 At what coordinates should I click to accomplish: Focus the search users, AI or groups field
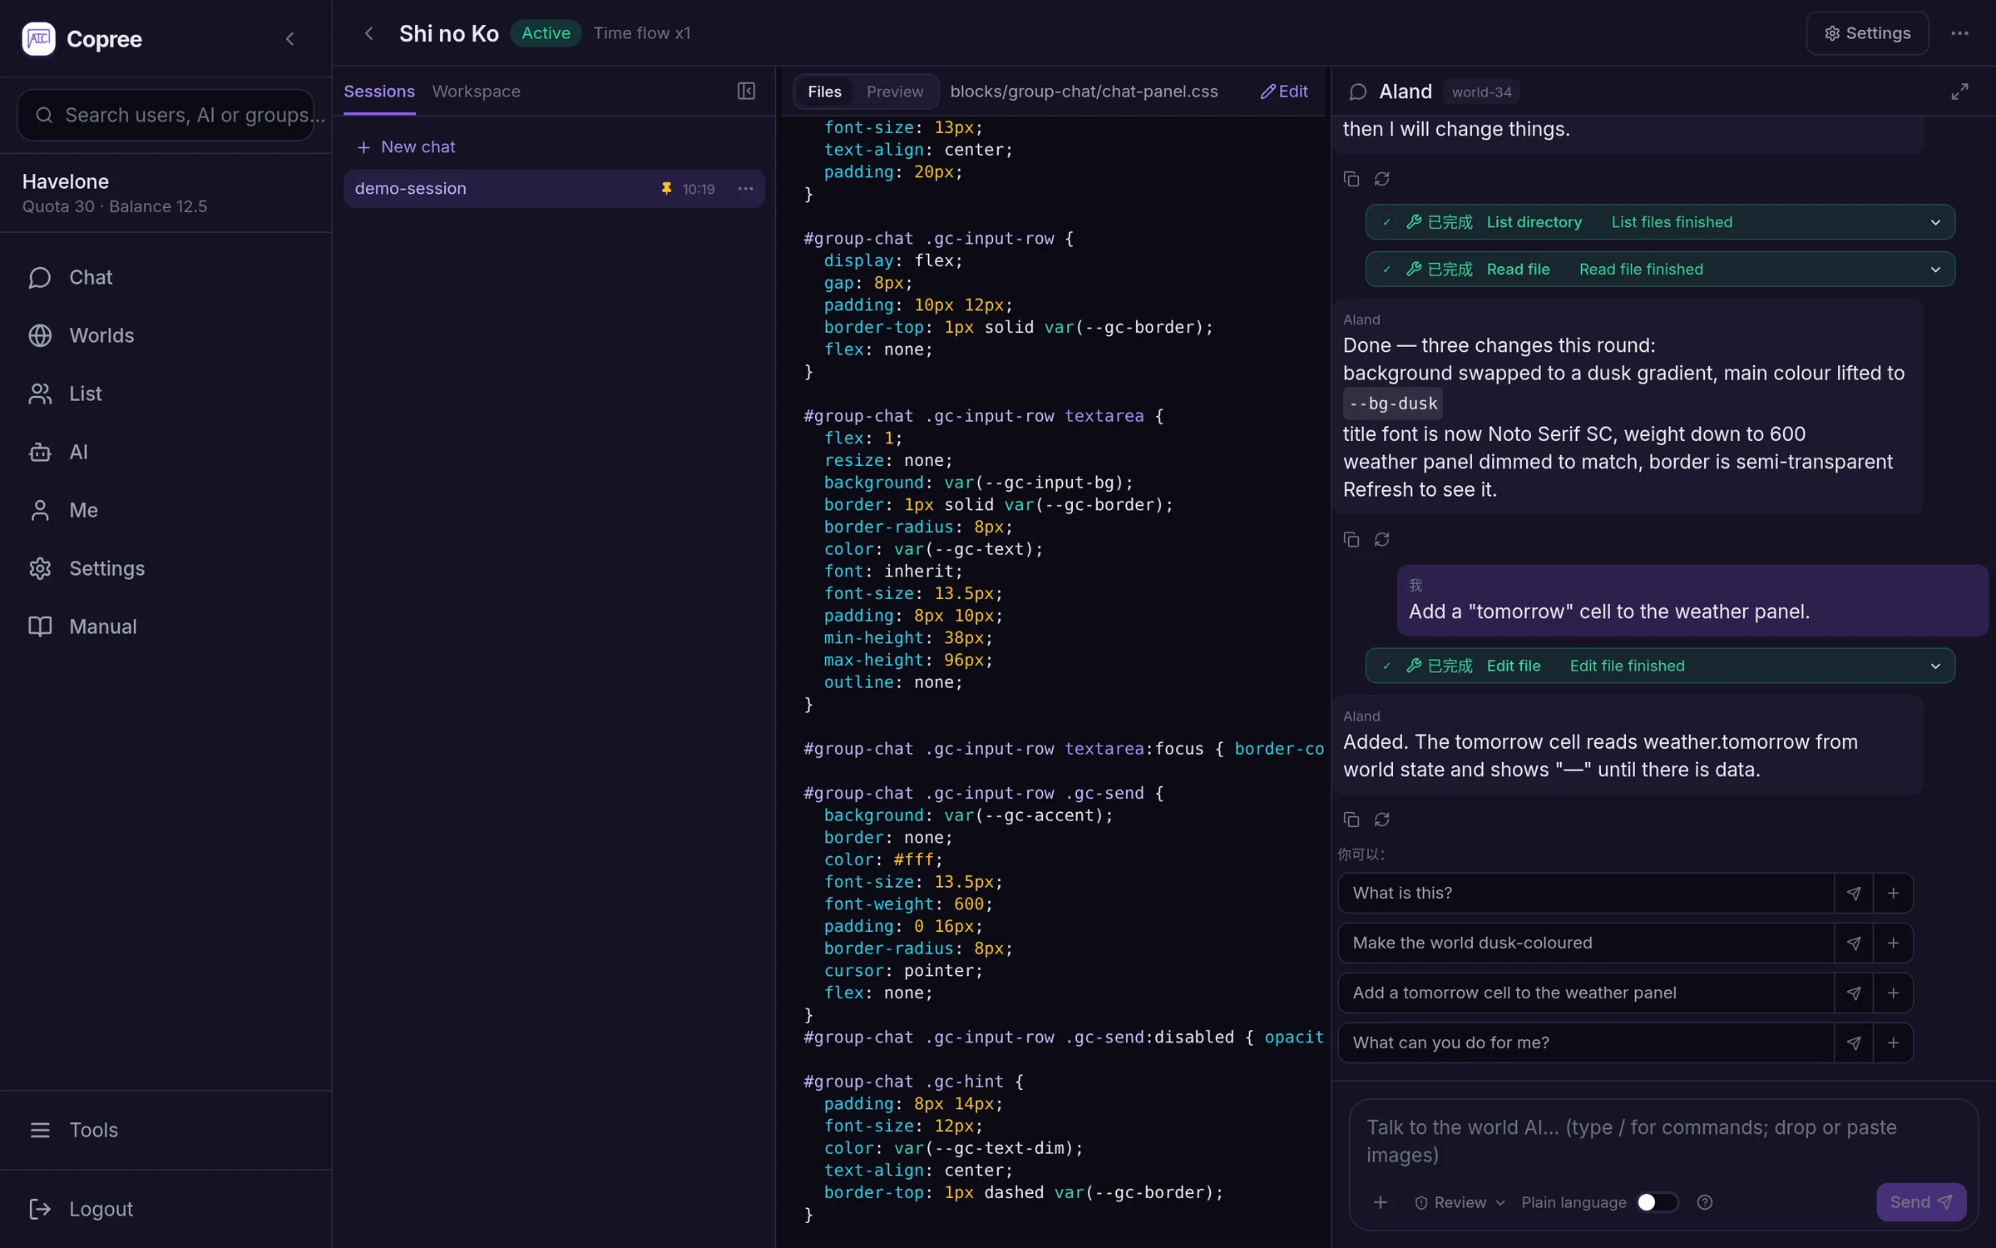pyautogui.click(x=166, y=115)
